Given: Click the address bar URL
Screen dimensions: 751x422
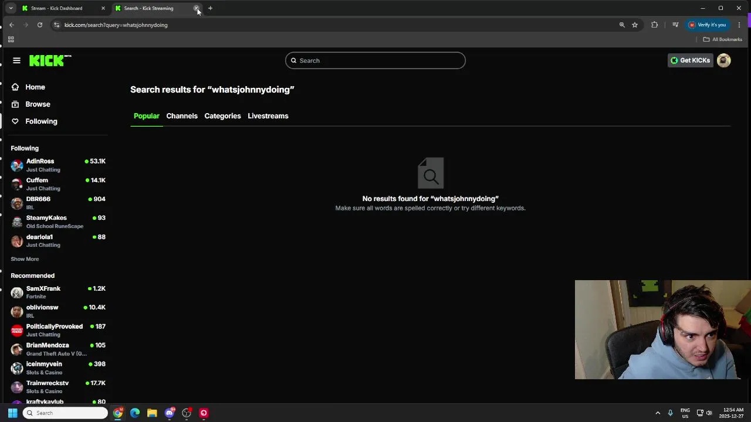Looking at the screenshot, I should pos(116,25).
